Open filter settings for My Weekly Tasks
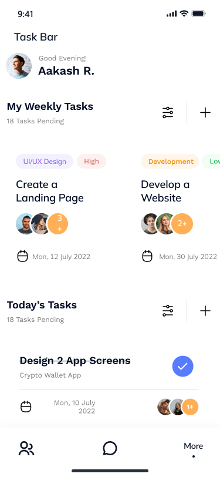Image resolution: width=220 pixels, height=477 pixels. pyautogui.click(x=168, y=113)
